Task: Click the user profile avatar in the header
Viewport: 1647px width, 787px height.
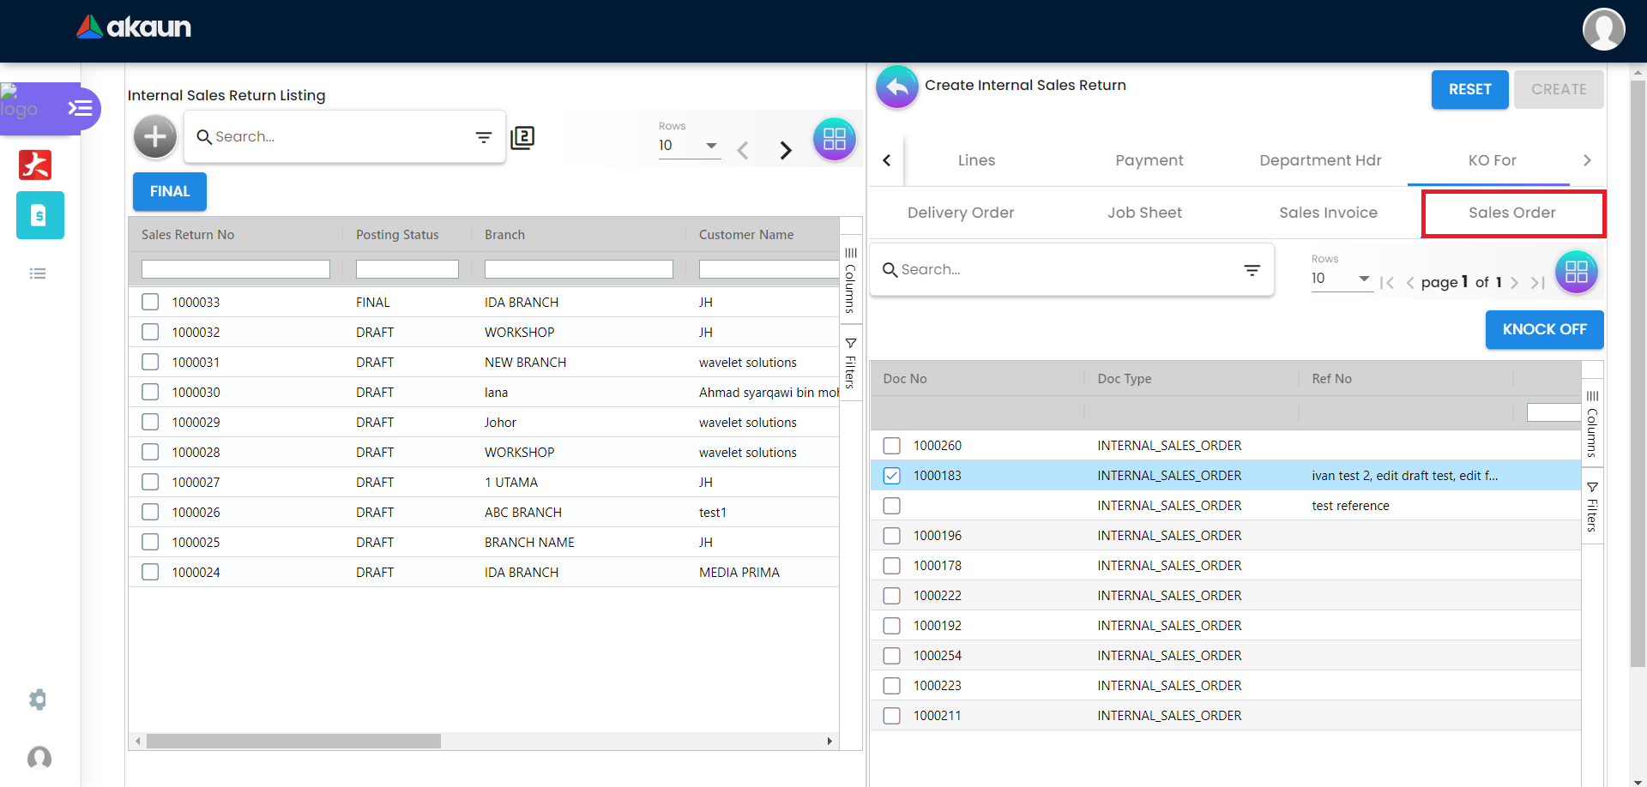Action: click(x=1602, y=30)
